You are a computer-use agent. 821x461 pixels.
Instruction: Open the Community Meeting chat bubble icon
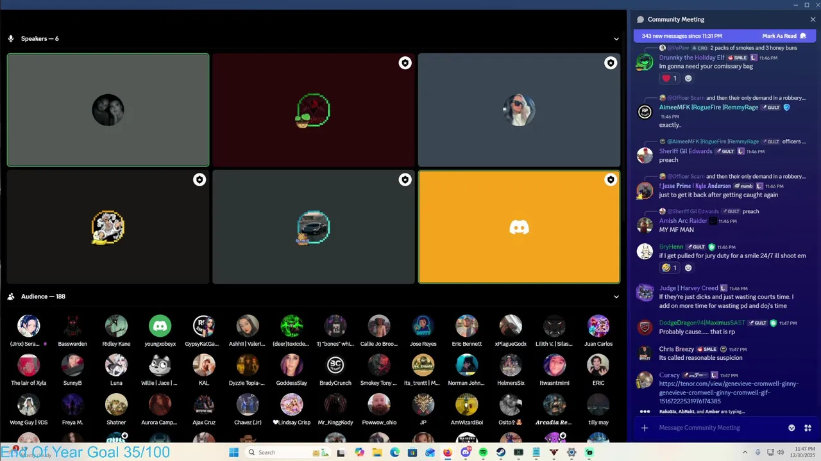[x=640, y=19]
